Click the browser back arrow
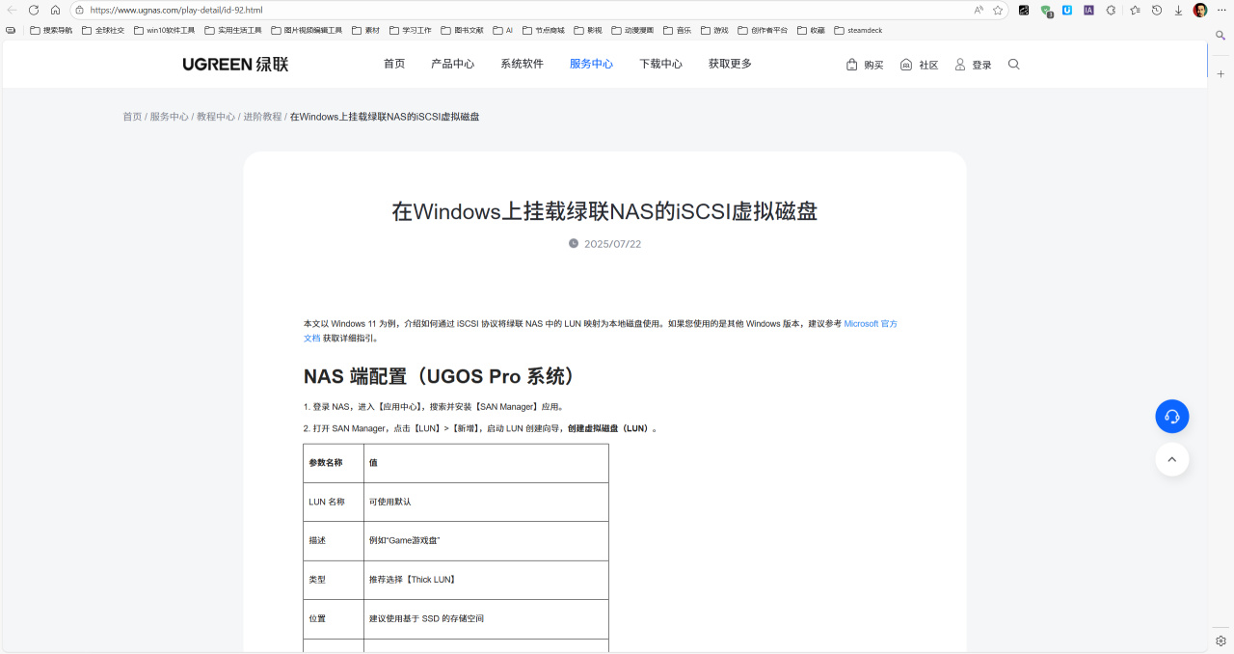This screenshot has height=654, width=1234. pos(13,10)
